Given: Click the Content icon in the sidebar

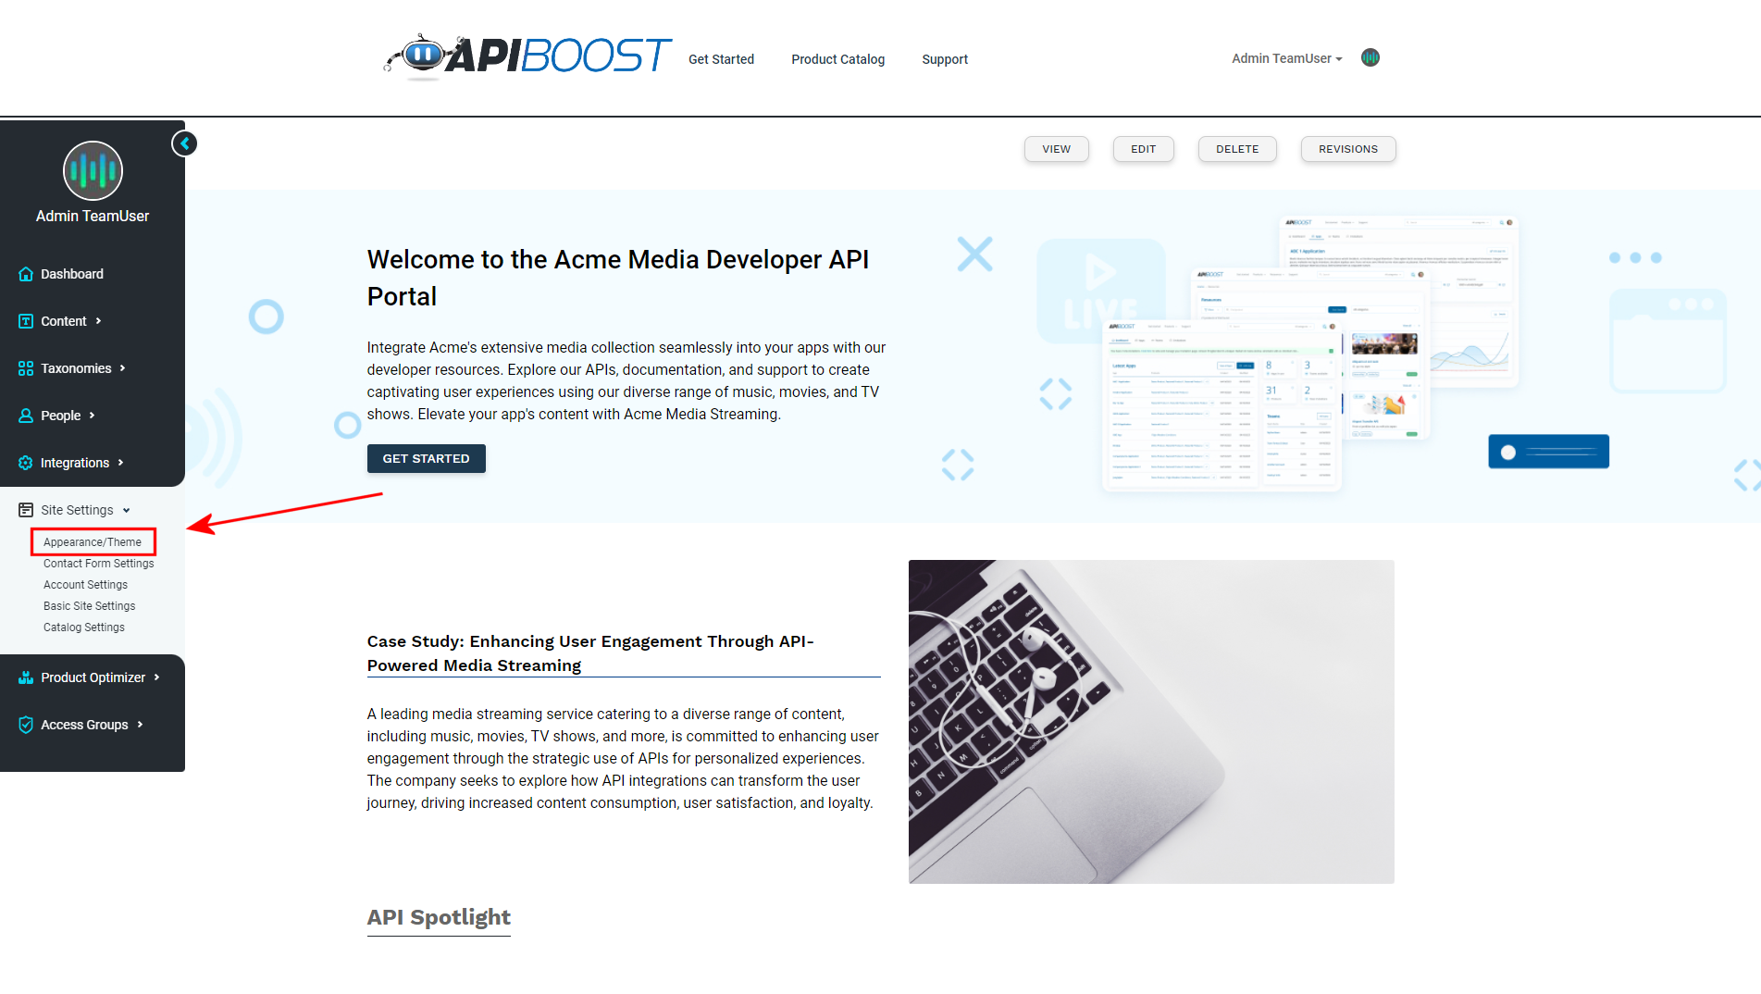Looking at the screenshot, I should click(26, 321).
